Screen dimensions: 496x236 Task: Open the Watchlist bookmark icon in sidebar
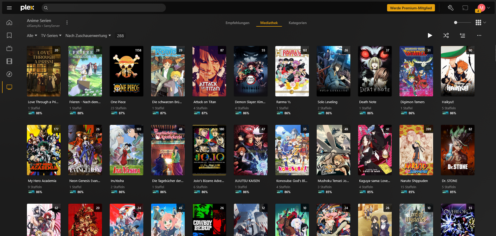(x=9, y=35)
